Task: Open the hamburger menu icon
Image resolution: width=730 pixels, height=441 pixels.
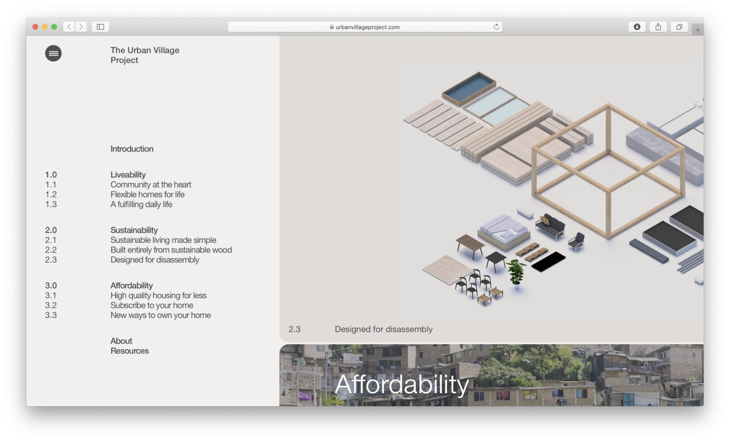Action: pyautogui.click(x=53, y=53)
